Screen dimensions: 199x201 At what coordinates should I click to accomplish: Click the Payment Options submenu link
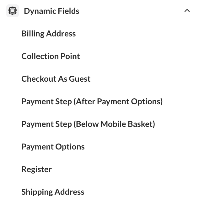coord(53,147)
